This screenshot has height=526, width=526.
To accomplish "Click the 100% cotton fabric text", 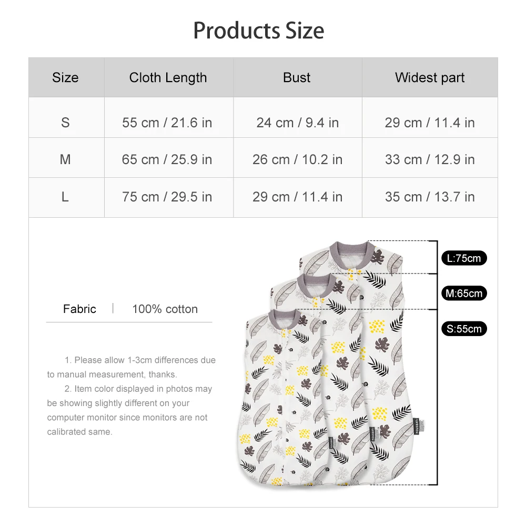I will click(165, 309).
